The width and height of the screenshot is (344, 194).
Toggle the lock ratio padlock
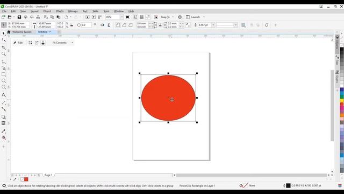coord(71,25)
